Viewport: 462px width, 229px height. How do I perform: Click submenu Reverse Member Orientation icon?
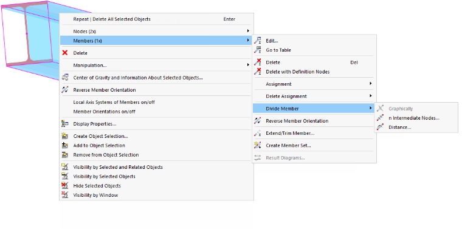(258, 121)
